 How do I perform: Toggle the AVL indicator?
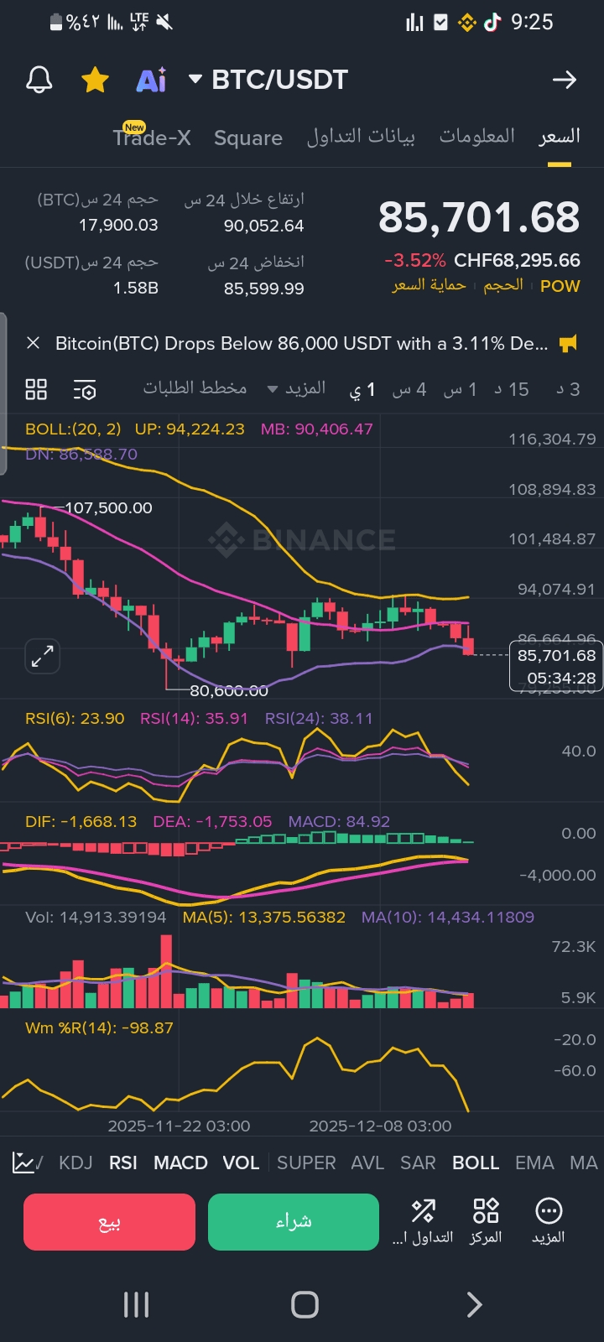pos(367,1163)
